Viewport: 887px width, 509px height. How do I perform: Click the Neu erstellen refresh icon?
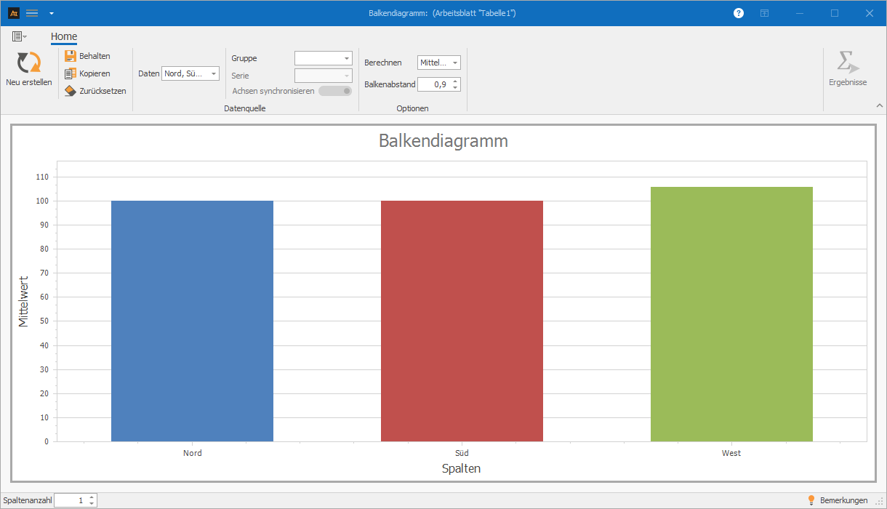(x=29, y=63)
